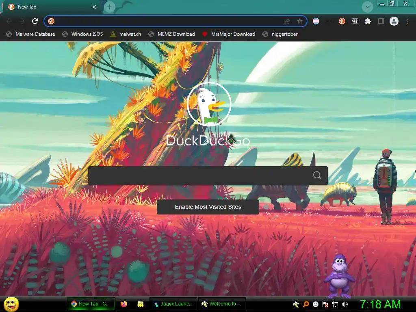Screen dimensions: 416x312
Task: Click the DuckDuckGo duck logo
Action: pyautogui.click(x=209, y=104)
